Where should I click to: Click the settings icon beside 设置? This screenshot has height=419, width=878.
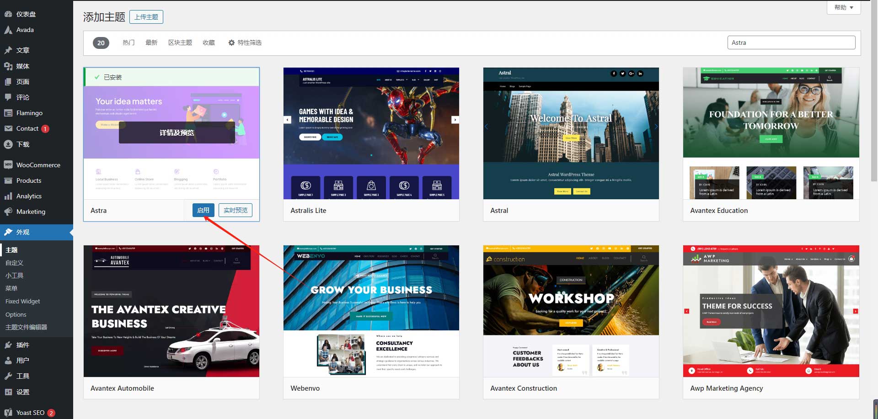tap(8, 392)
